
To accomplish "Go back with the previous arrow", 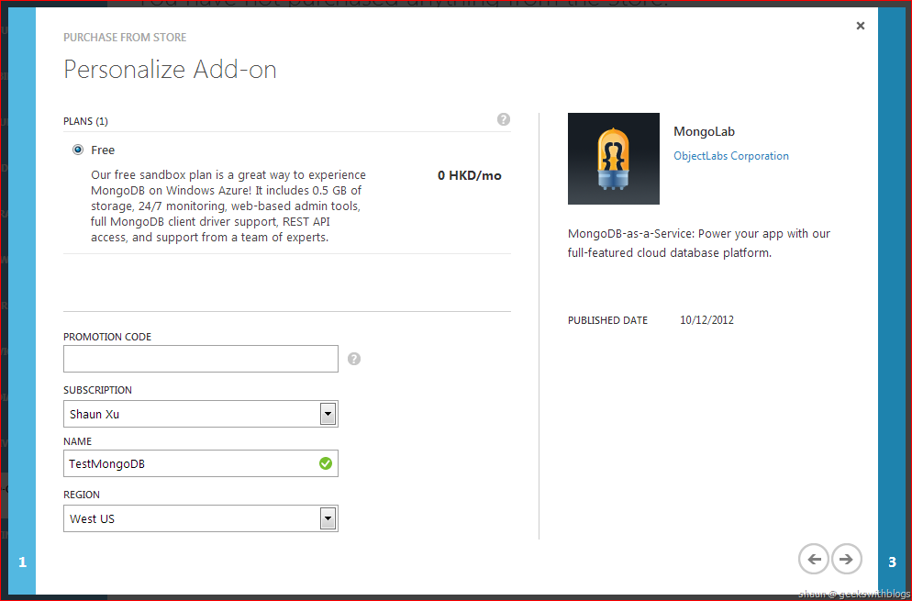I will click(x=814, y=559).
